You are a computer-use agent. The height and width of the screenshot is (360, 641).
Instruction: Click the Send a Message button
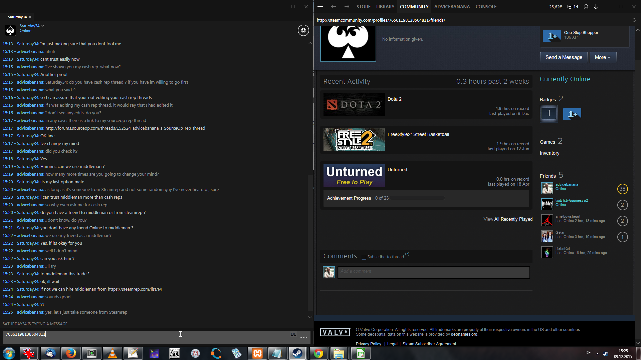pos(564,57)
